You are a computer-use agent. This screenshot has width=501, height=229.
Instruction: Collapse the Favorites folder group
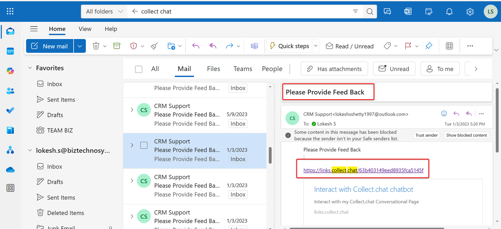30,68
